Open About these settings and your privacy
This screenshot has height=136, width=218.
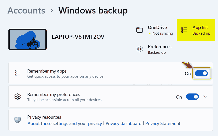[x=65, y=124]
